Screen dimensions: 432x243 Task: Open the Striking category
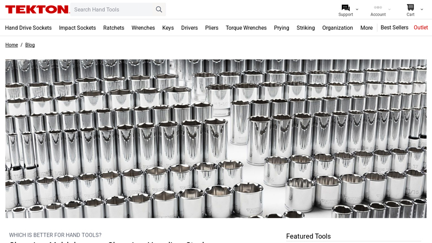[x=306, y=28]
